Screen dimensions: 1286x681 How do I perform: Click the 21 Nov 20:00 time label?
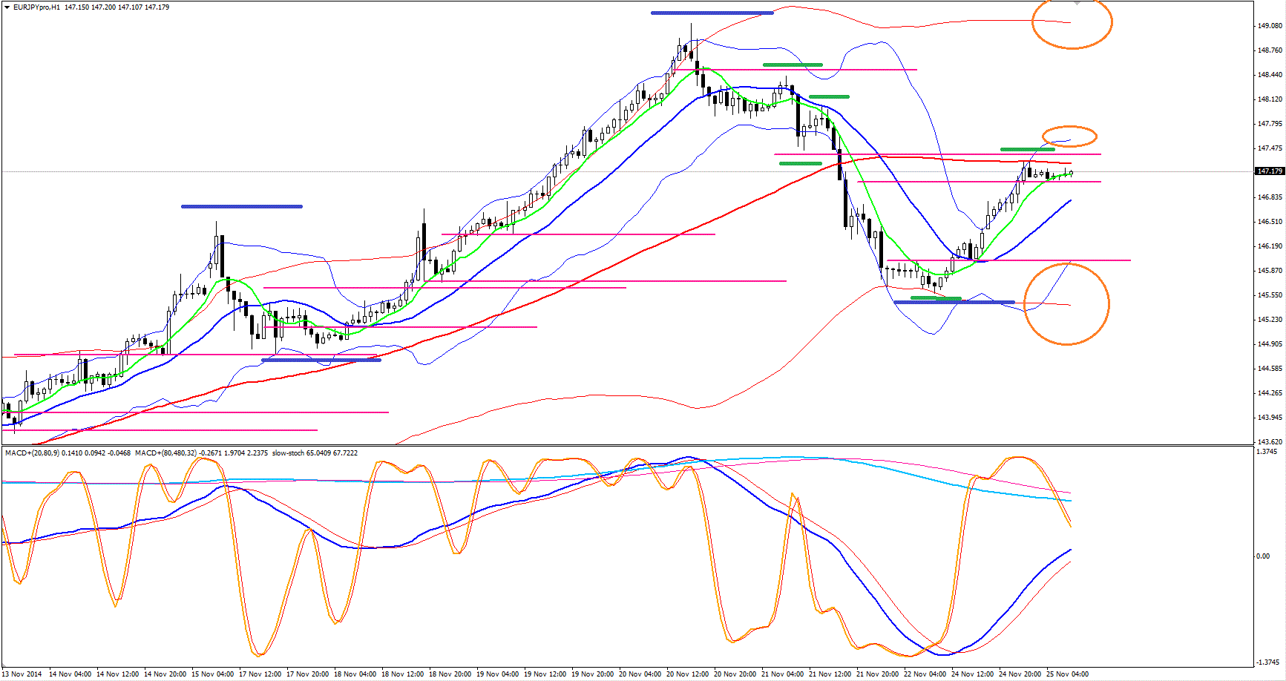pos(877,674)
